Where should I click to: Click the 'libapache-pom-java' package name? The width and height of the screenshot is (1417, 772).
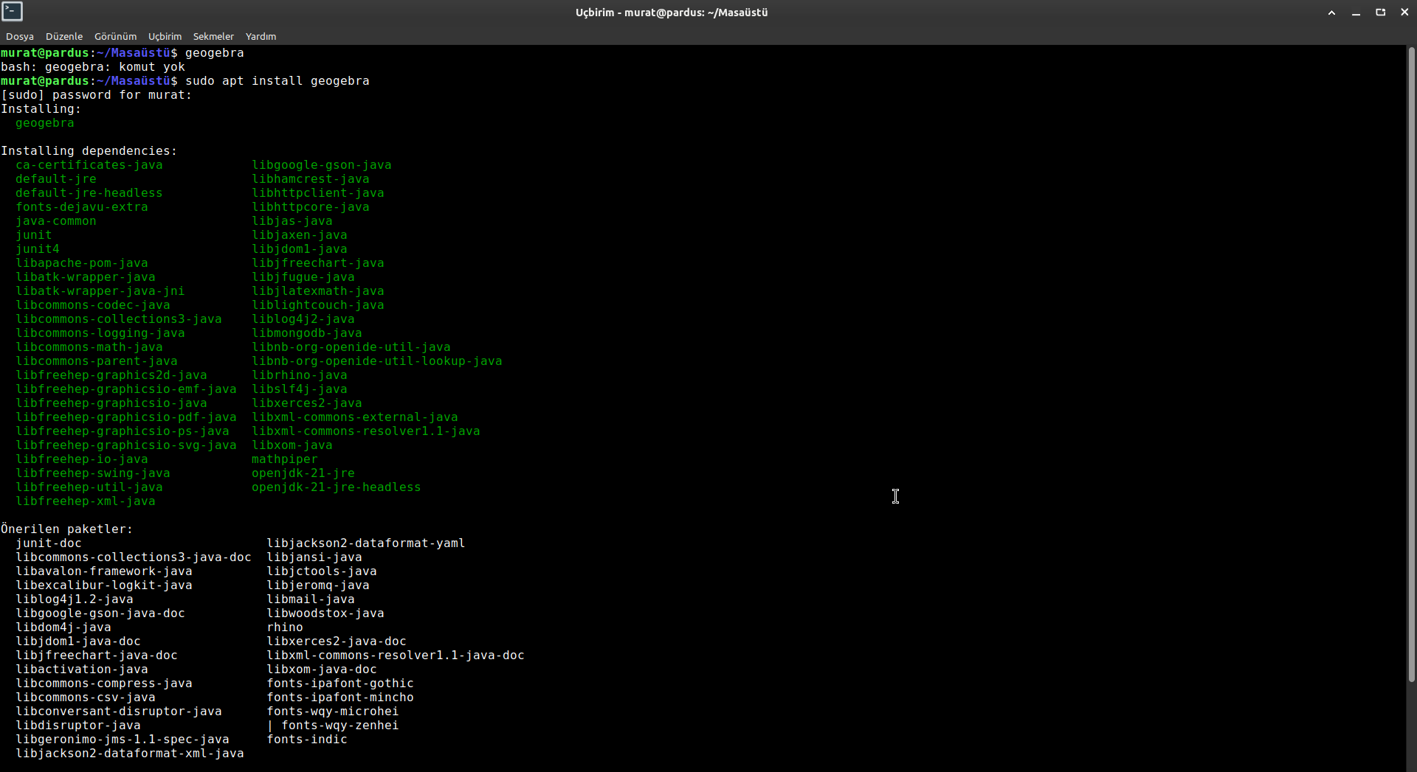(82, 263)
